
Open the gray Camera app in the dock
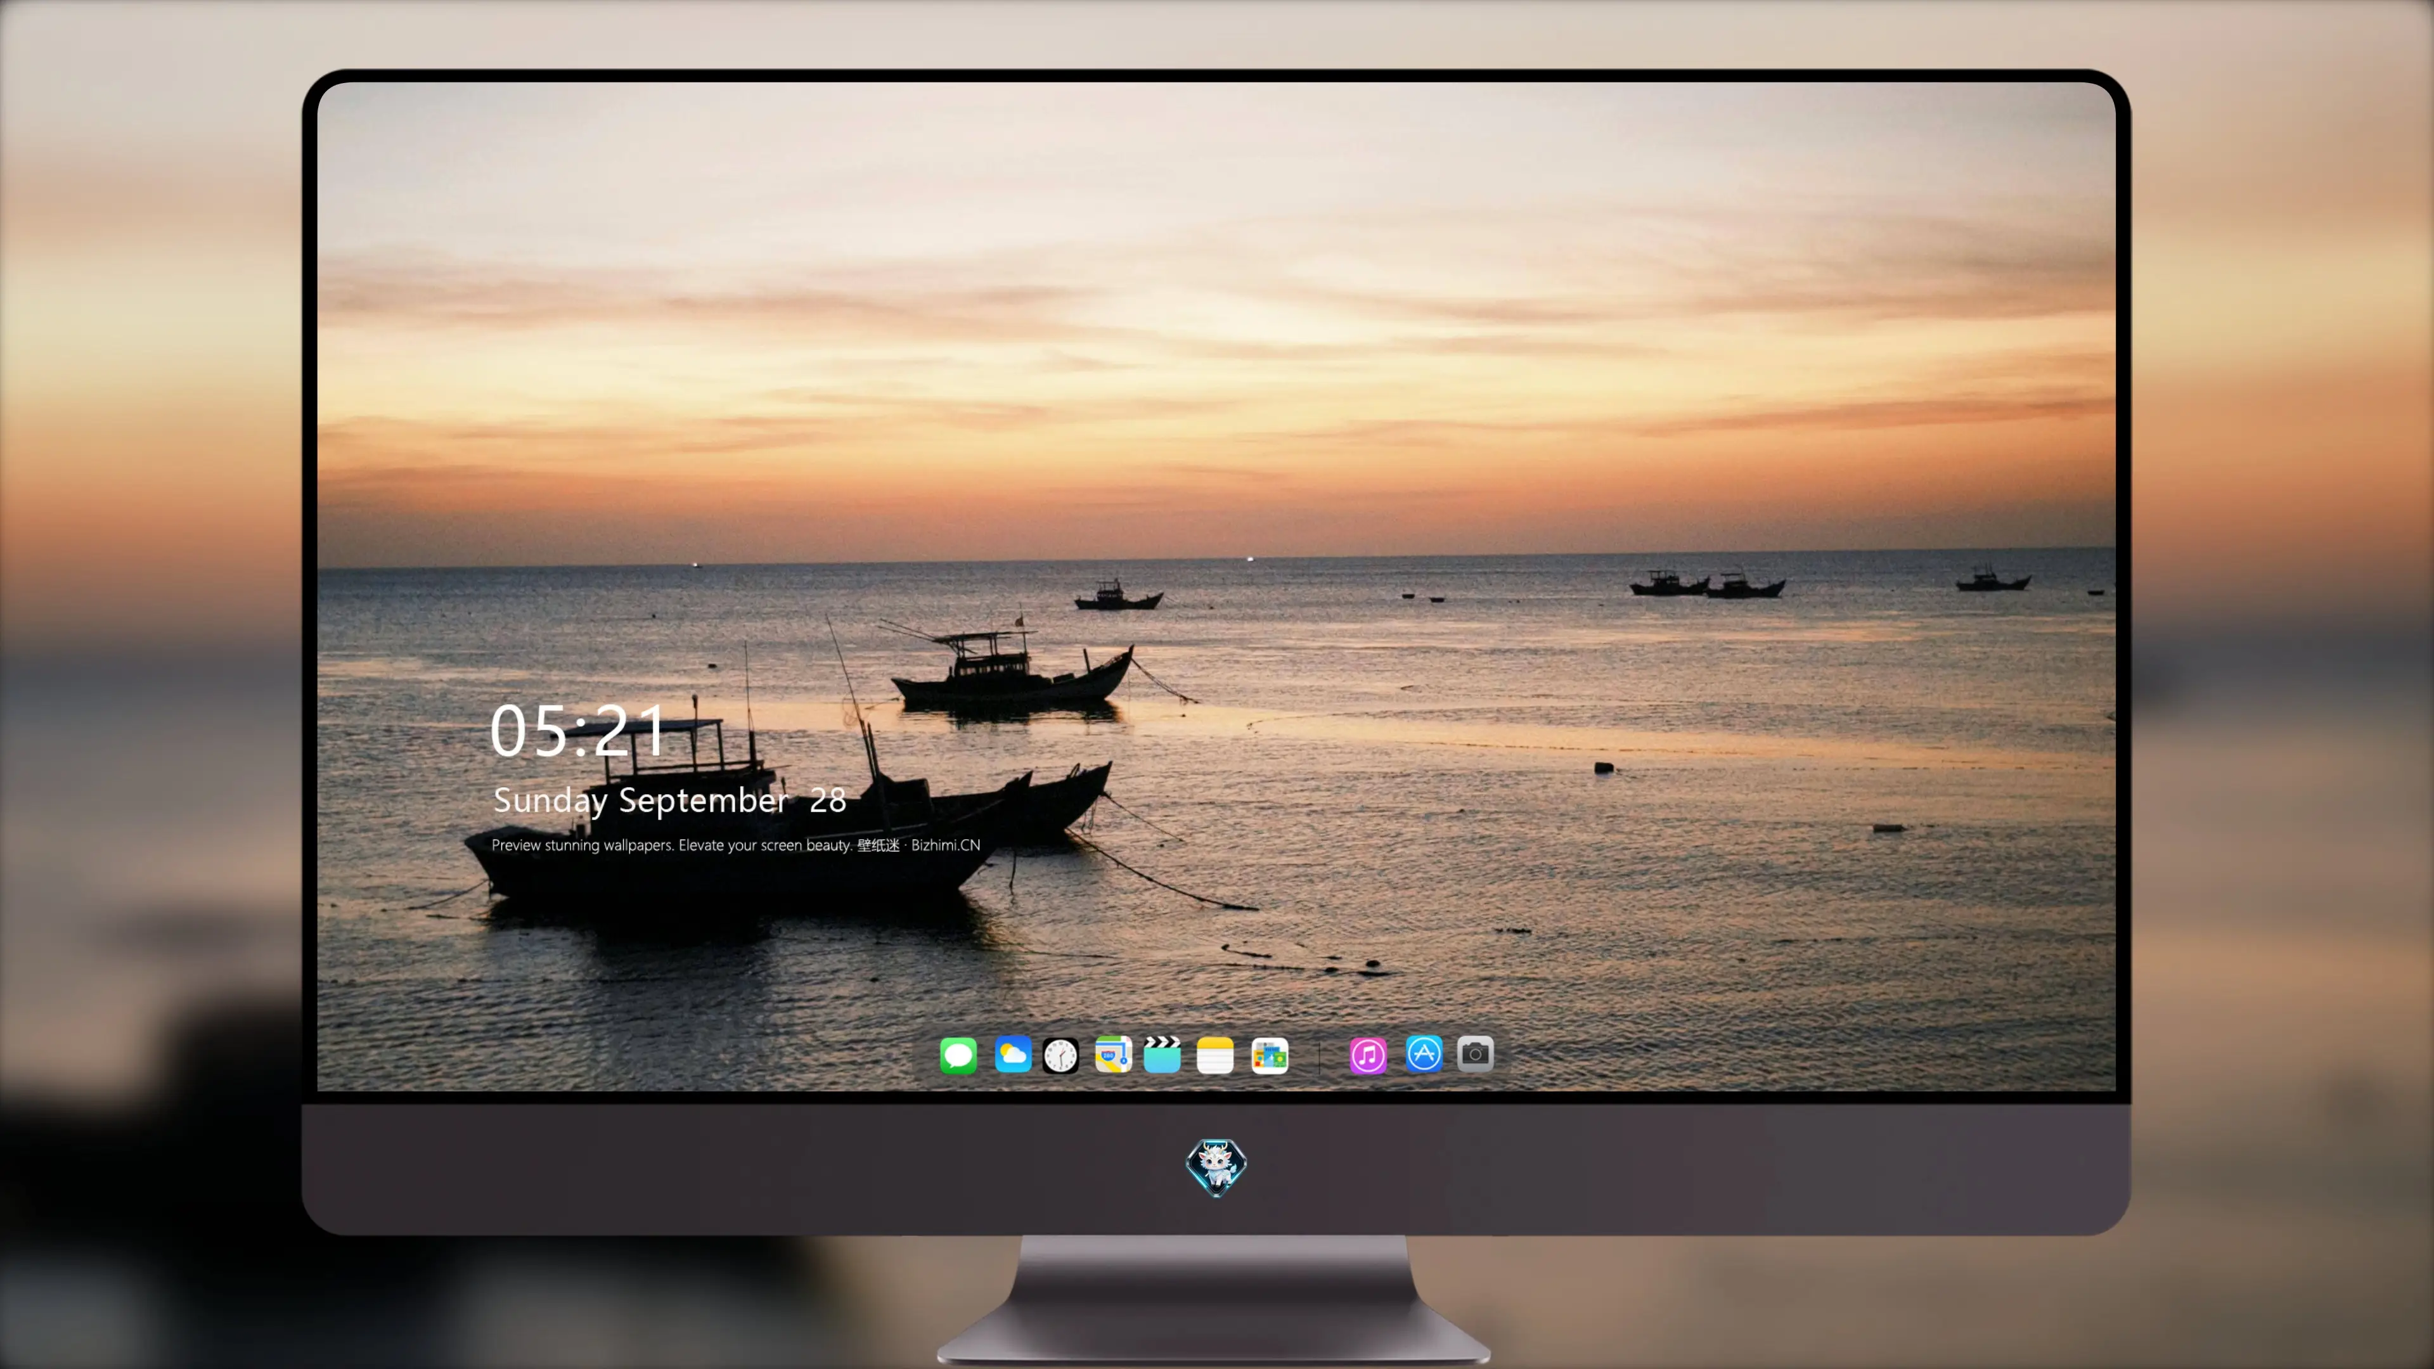tap(1475, 1053)
